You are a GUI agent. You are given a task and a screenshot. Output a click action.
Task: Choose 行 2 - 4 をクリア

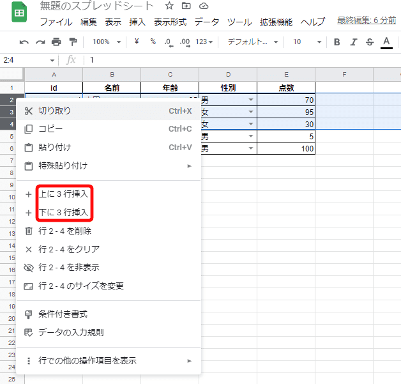pyautogui.click(x=109, y=249)
